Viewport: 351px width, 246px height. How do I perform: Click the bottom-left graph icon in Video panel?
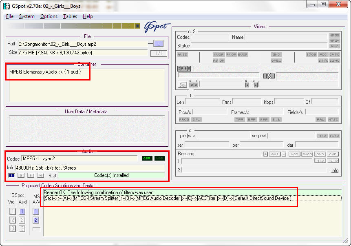pyautogui.click(x=183, y=84)
